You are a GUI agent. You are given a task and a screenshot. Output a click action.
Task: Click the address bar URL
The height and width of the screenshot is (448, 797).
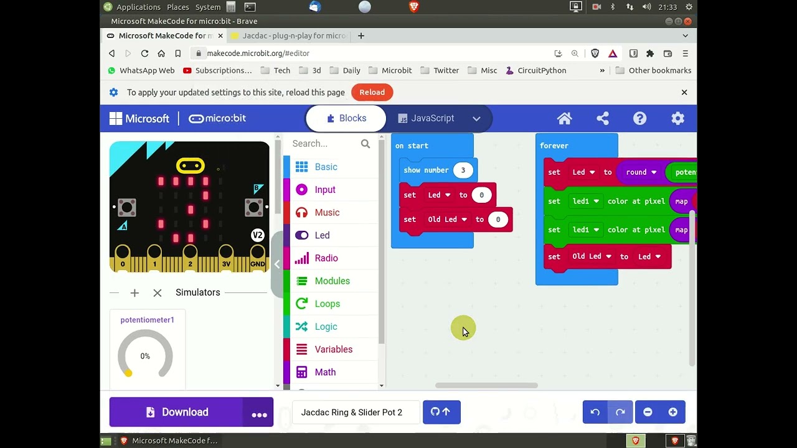pyautogui.click(x=258, y=54)
